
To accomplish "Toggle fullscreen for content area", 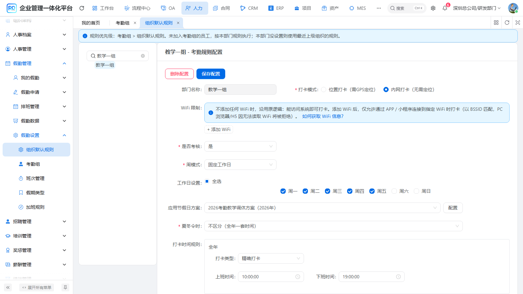I will tap(518, 23).
